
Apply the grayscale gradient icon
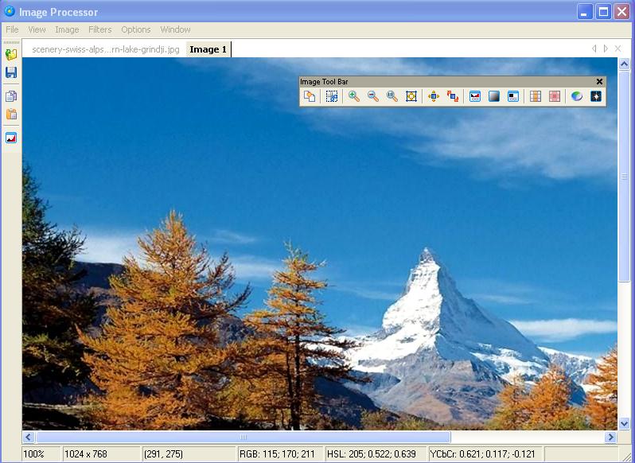pyautogui.click(x=494, y=96)
